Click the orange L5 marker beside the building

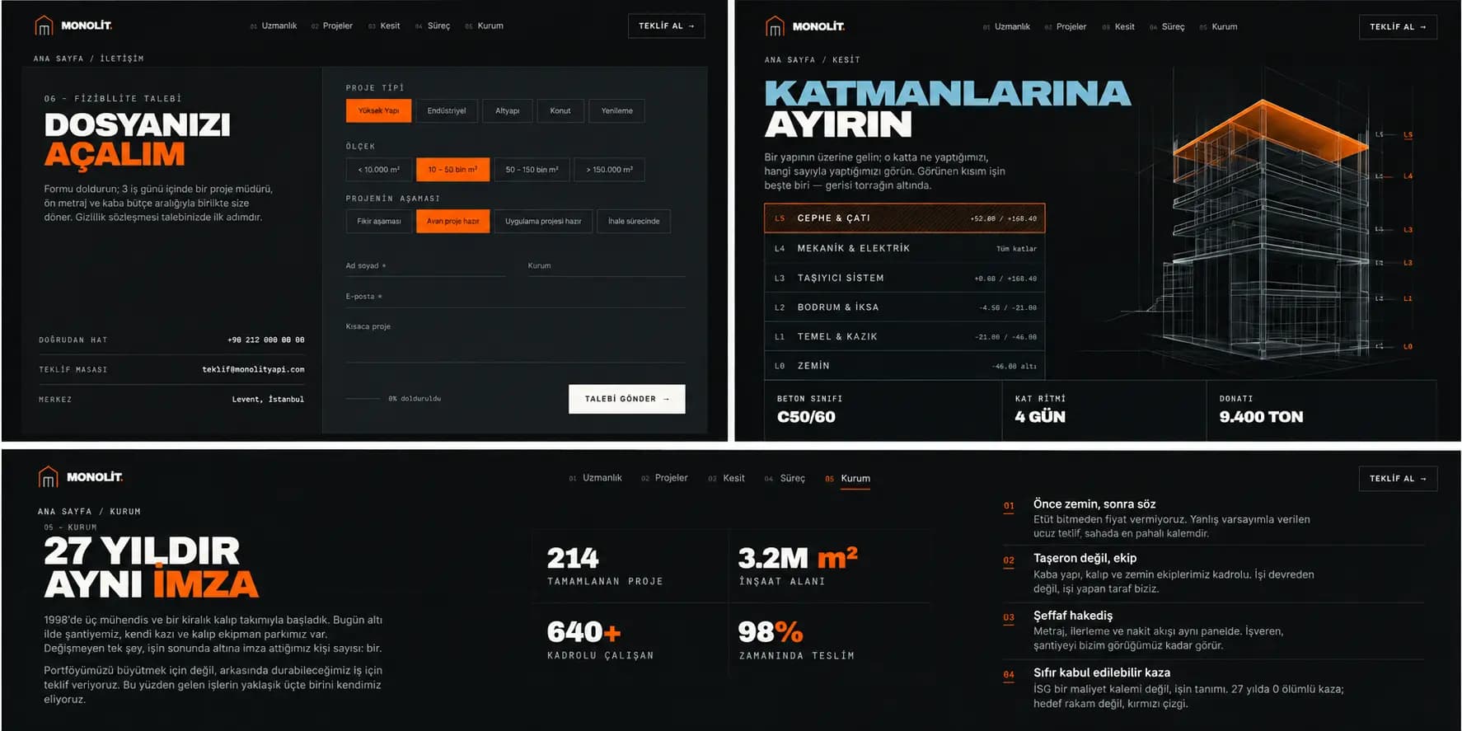tap(1408, 135)
